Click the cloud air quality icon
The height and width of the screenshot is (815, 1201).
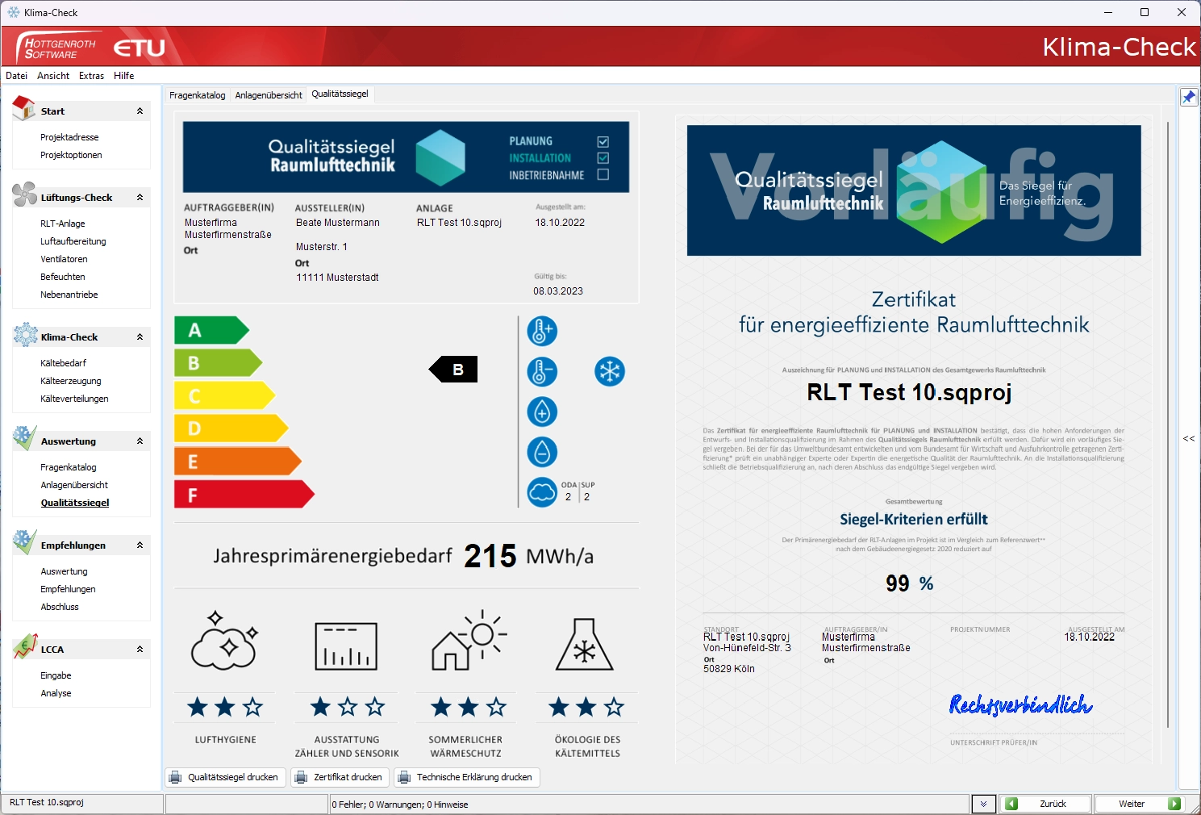pyautogui.click(x=542, y=492)
